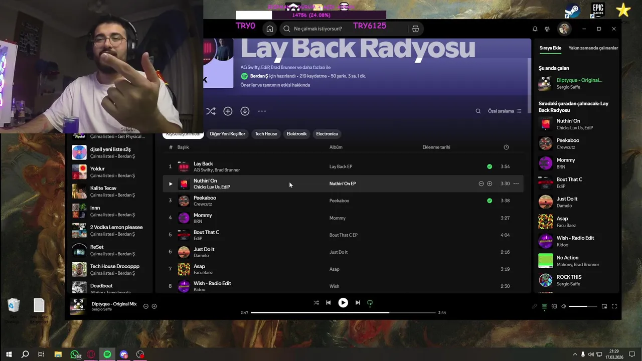Viewport: 642px width, 361px height.
Task: Seek along the song progress bar
Action: [343, 312]
